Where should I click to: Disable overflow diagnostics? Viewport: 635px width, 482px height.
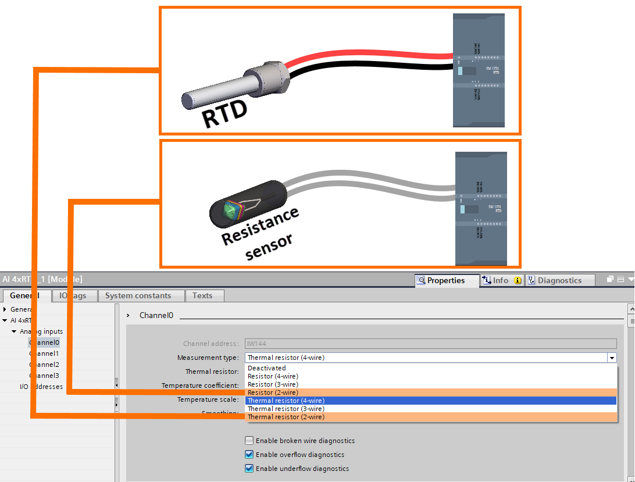coord(249,454)
